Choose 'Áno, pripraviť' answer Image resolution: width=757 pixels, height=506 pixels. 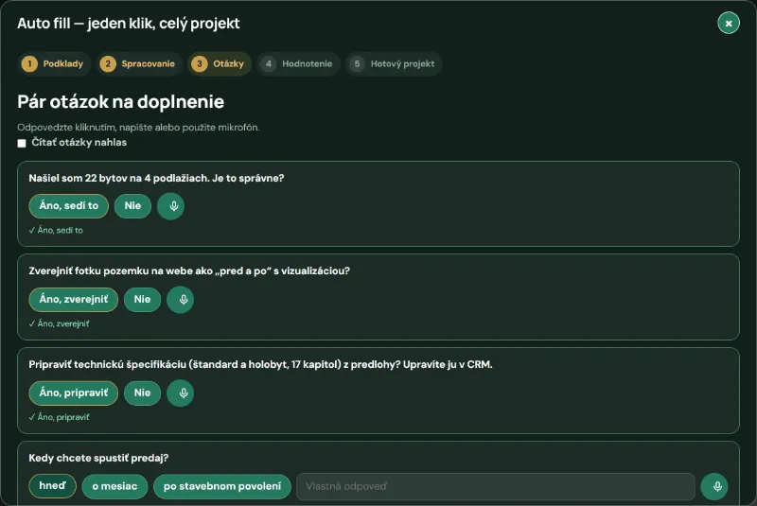[74, 393]
